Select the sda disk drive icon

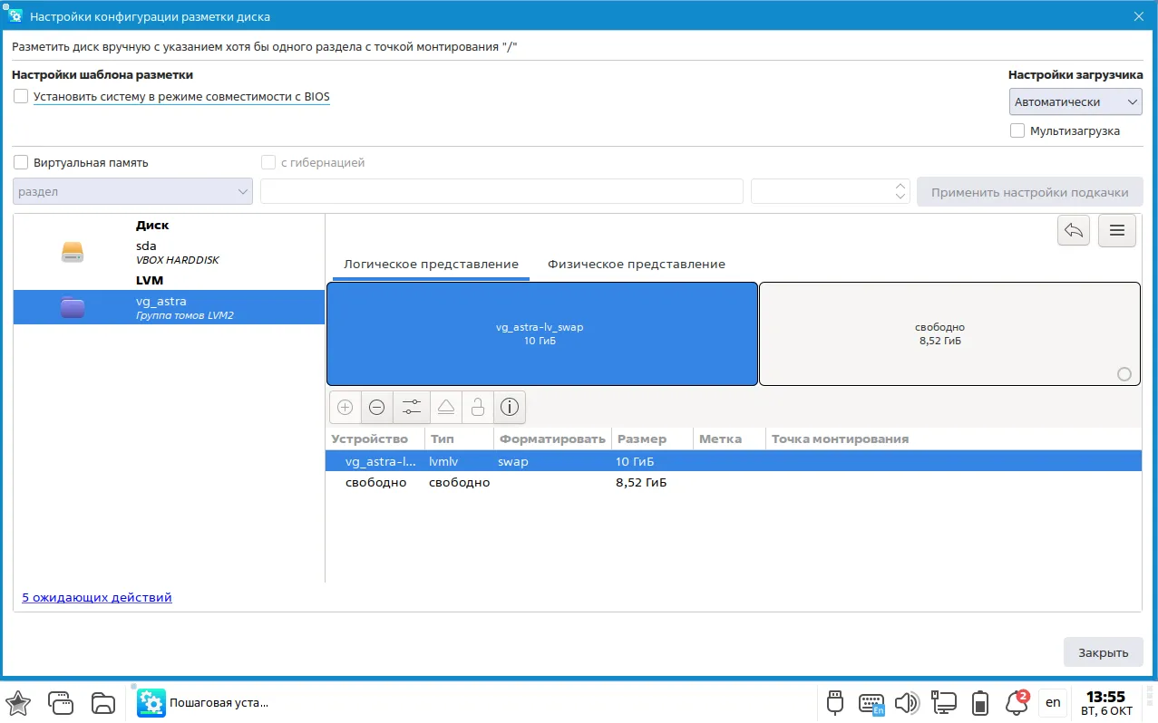click(x=73, y=253)
